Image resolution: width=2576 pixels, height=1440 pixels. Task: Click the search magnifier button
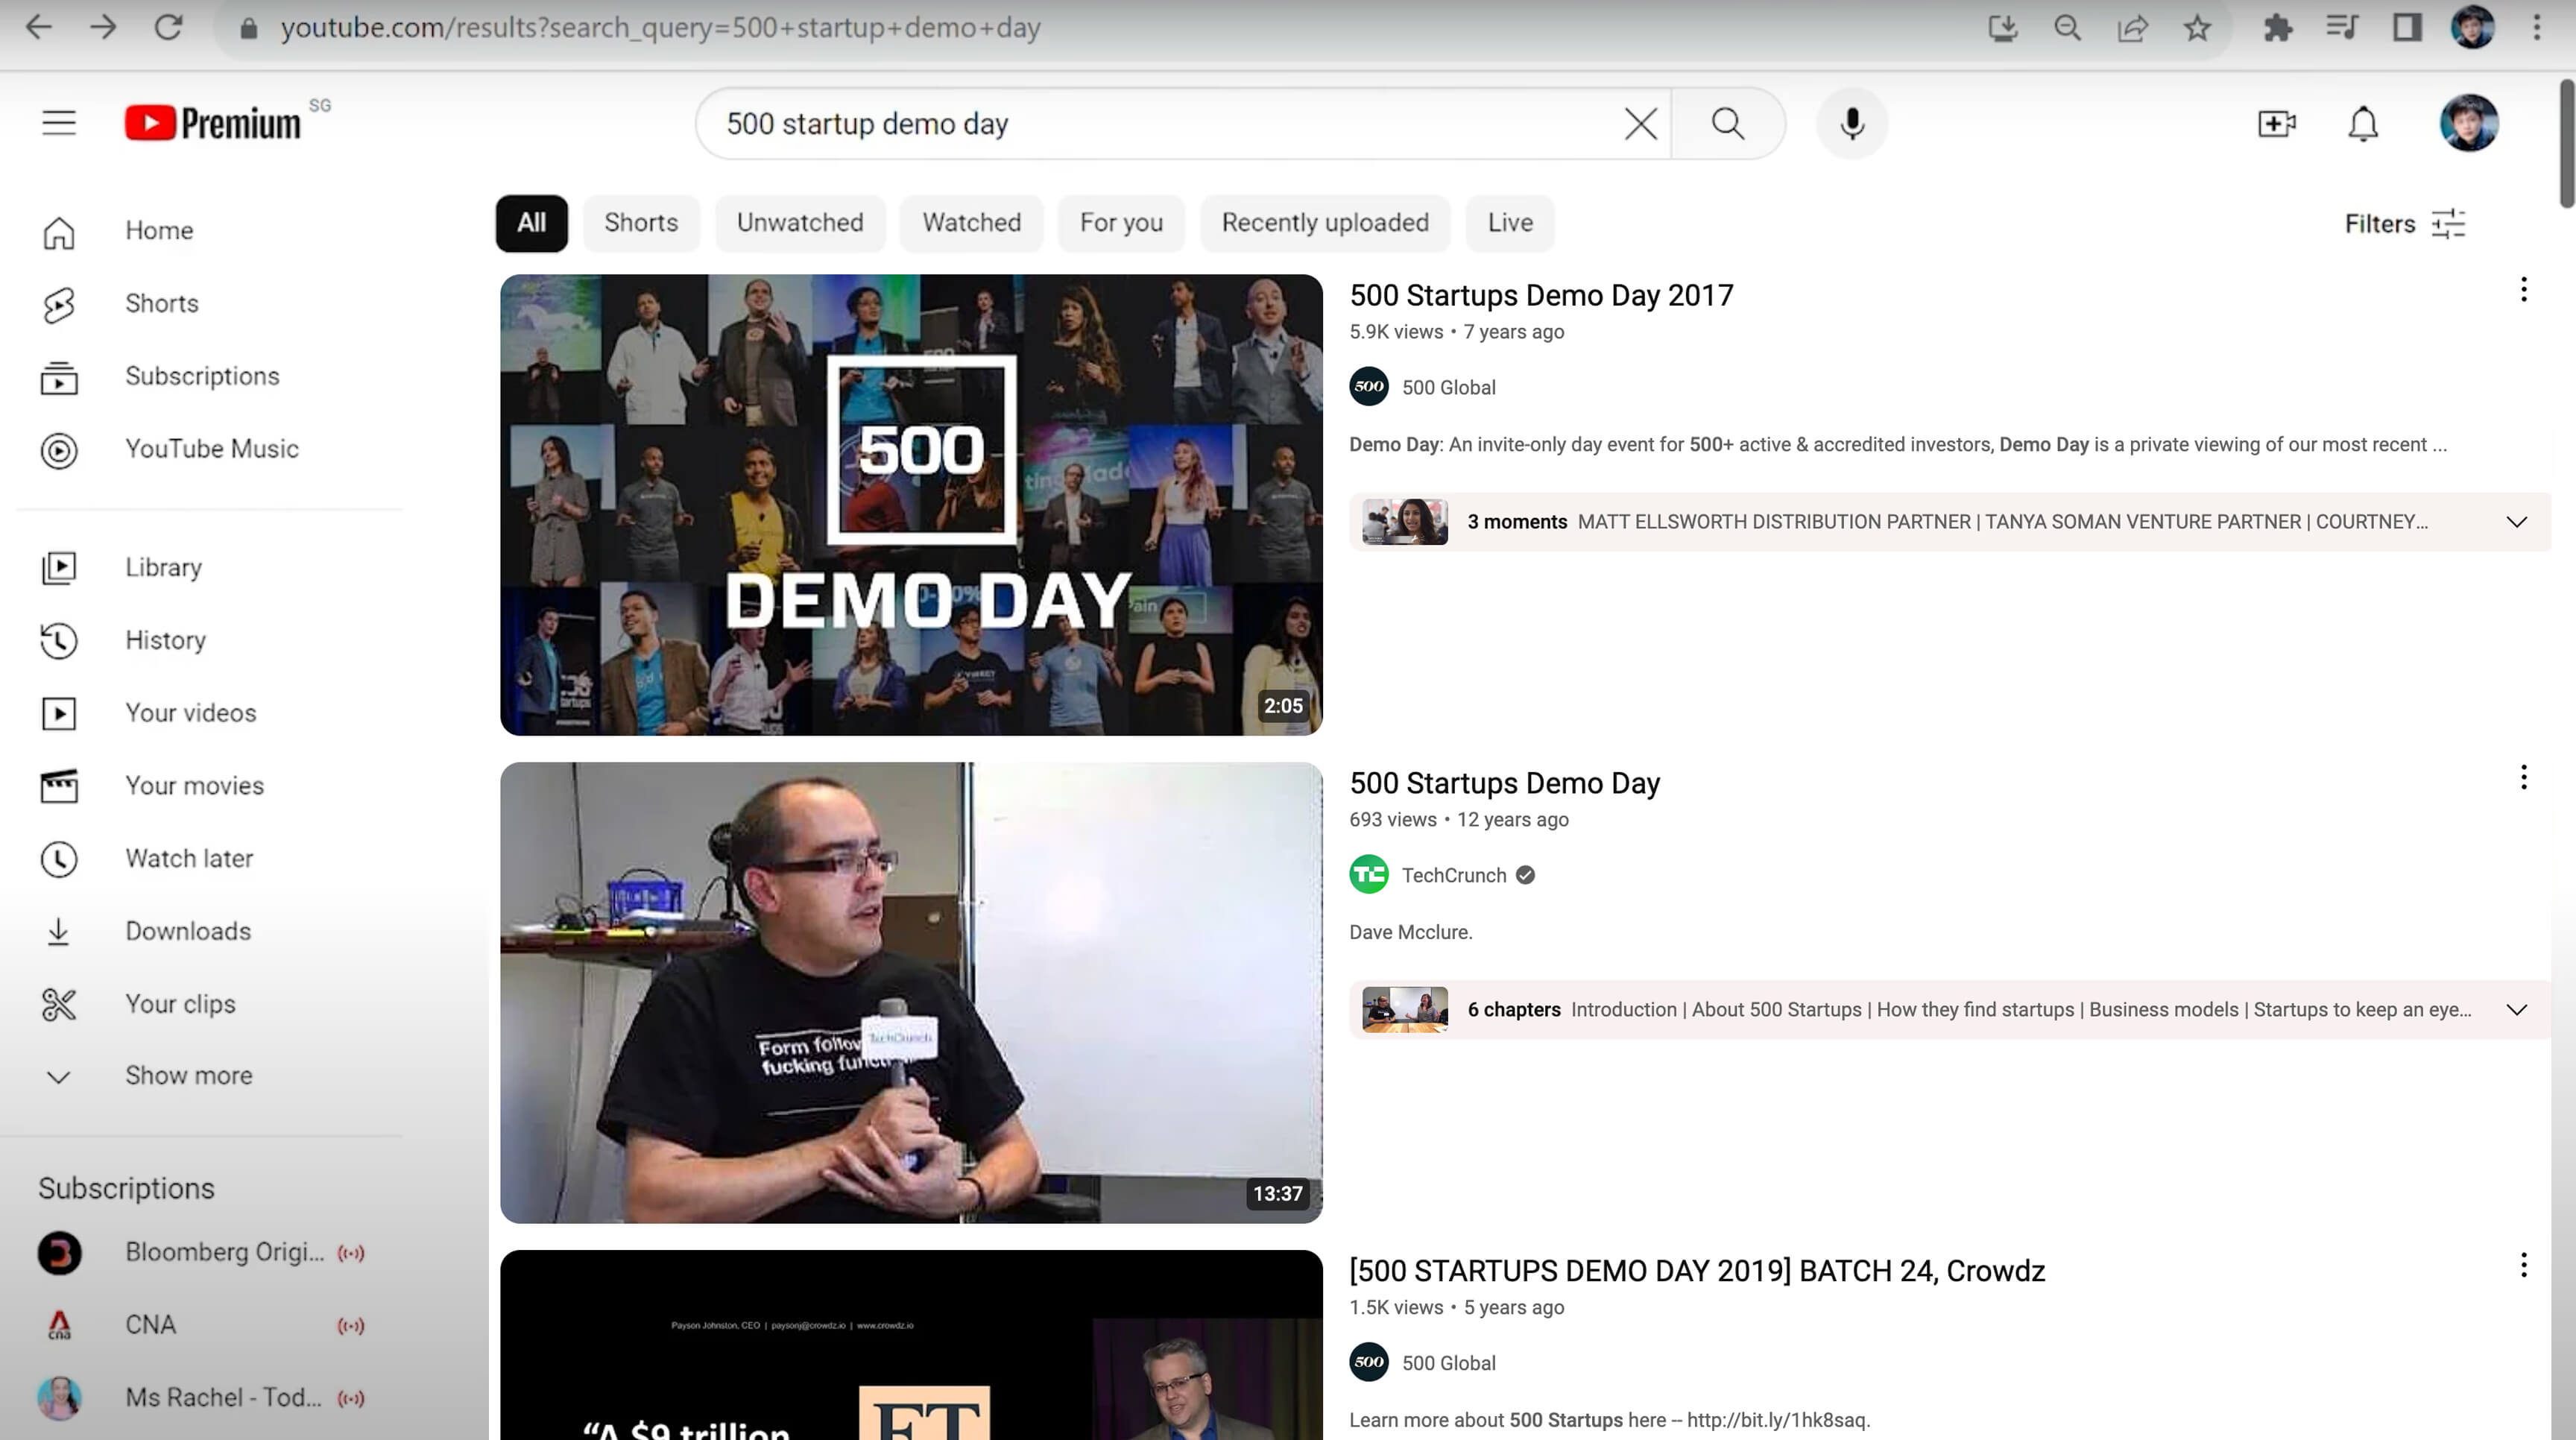point(1727,124)
